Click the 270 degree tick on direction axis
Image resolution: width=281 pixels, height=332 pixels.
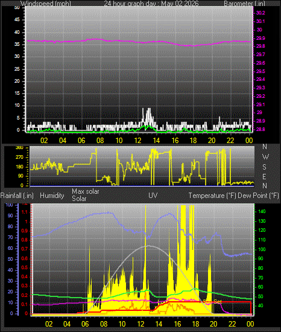19,158
